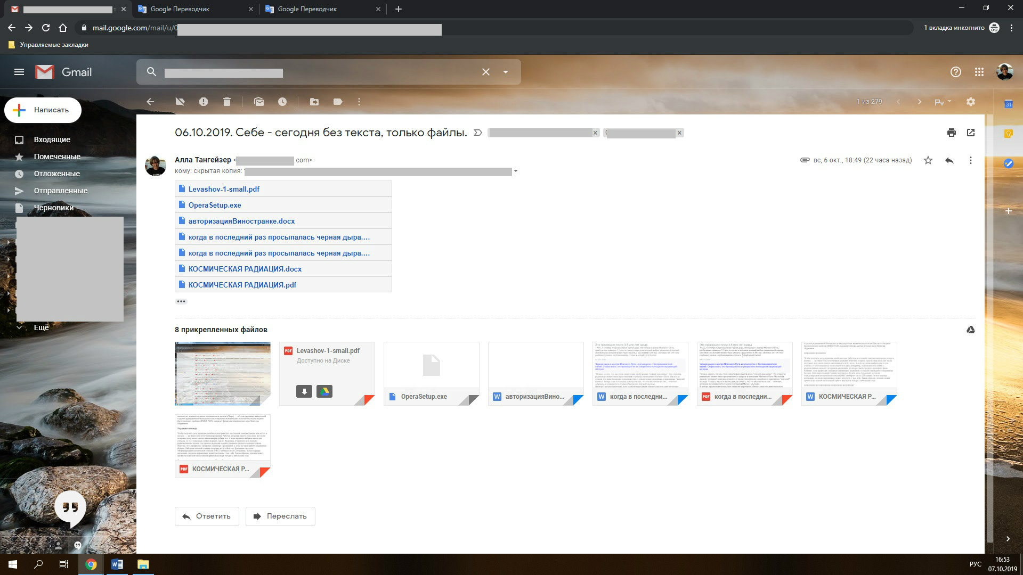
Task: Open the input tools language dropdown
Action: pos(943,102)
